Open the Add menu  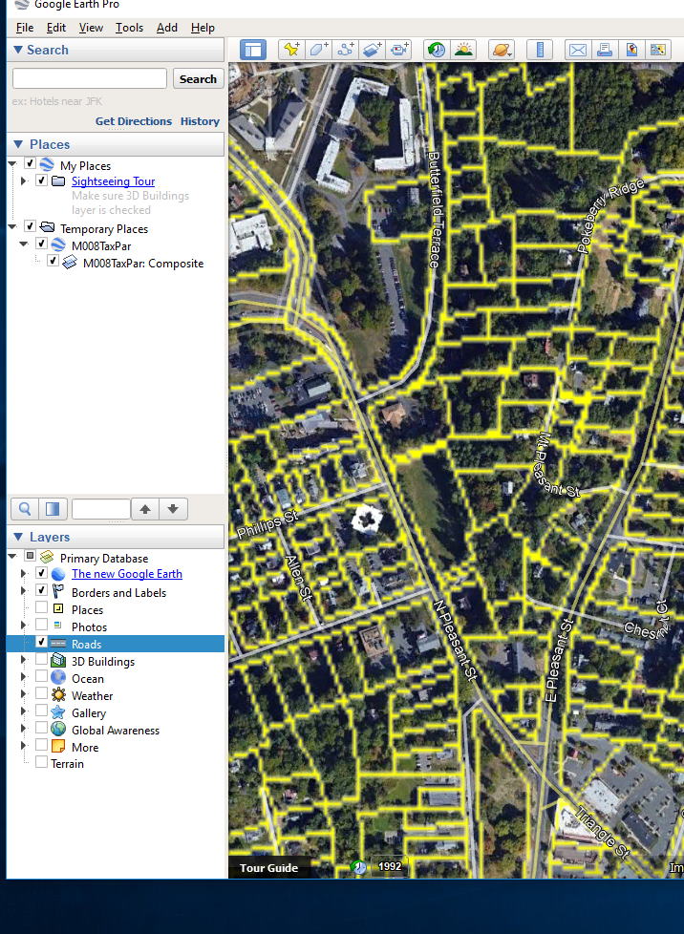167,28
